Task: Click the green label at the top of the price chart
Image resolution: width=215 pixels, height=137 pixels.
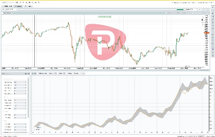Action: point(105,17)
